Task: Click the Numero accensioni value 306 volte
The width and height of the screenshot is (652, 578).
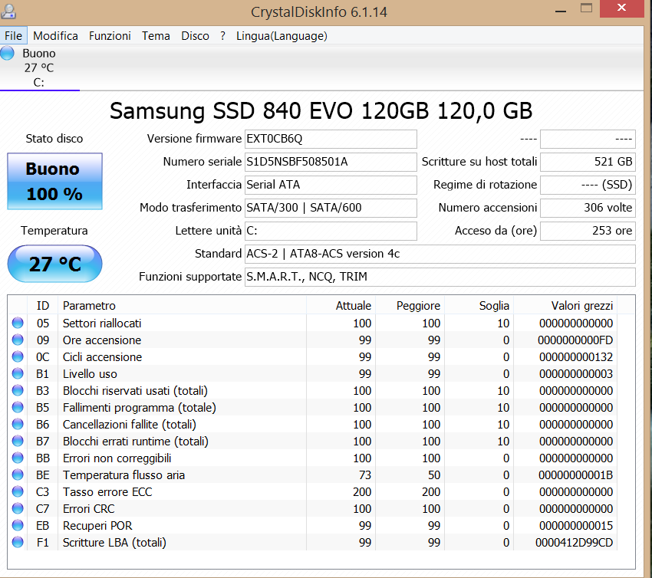Action: [x=588, y=208]
